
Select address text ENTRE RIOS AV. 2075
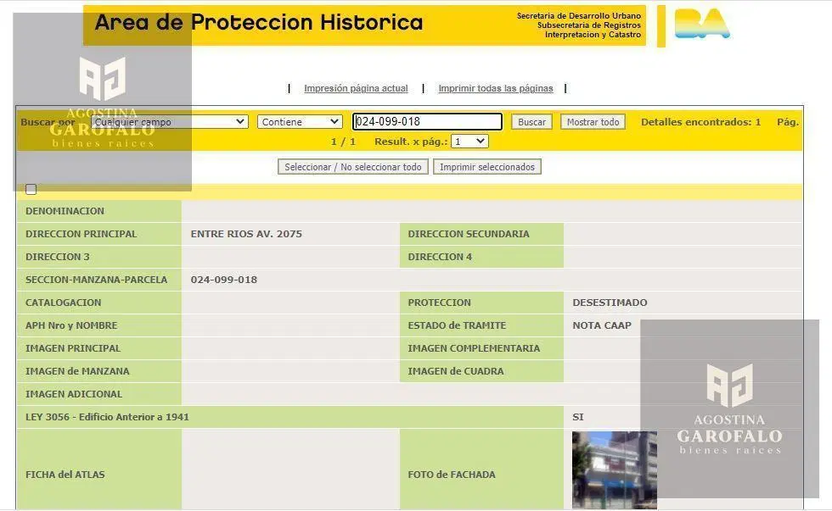click(246, 234)
